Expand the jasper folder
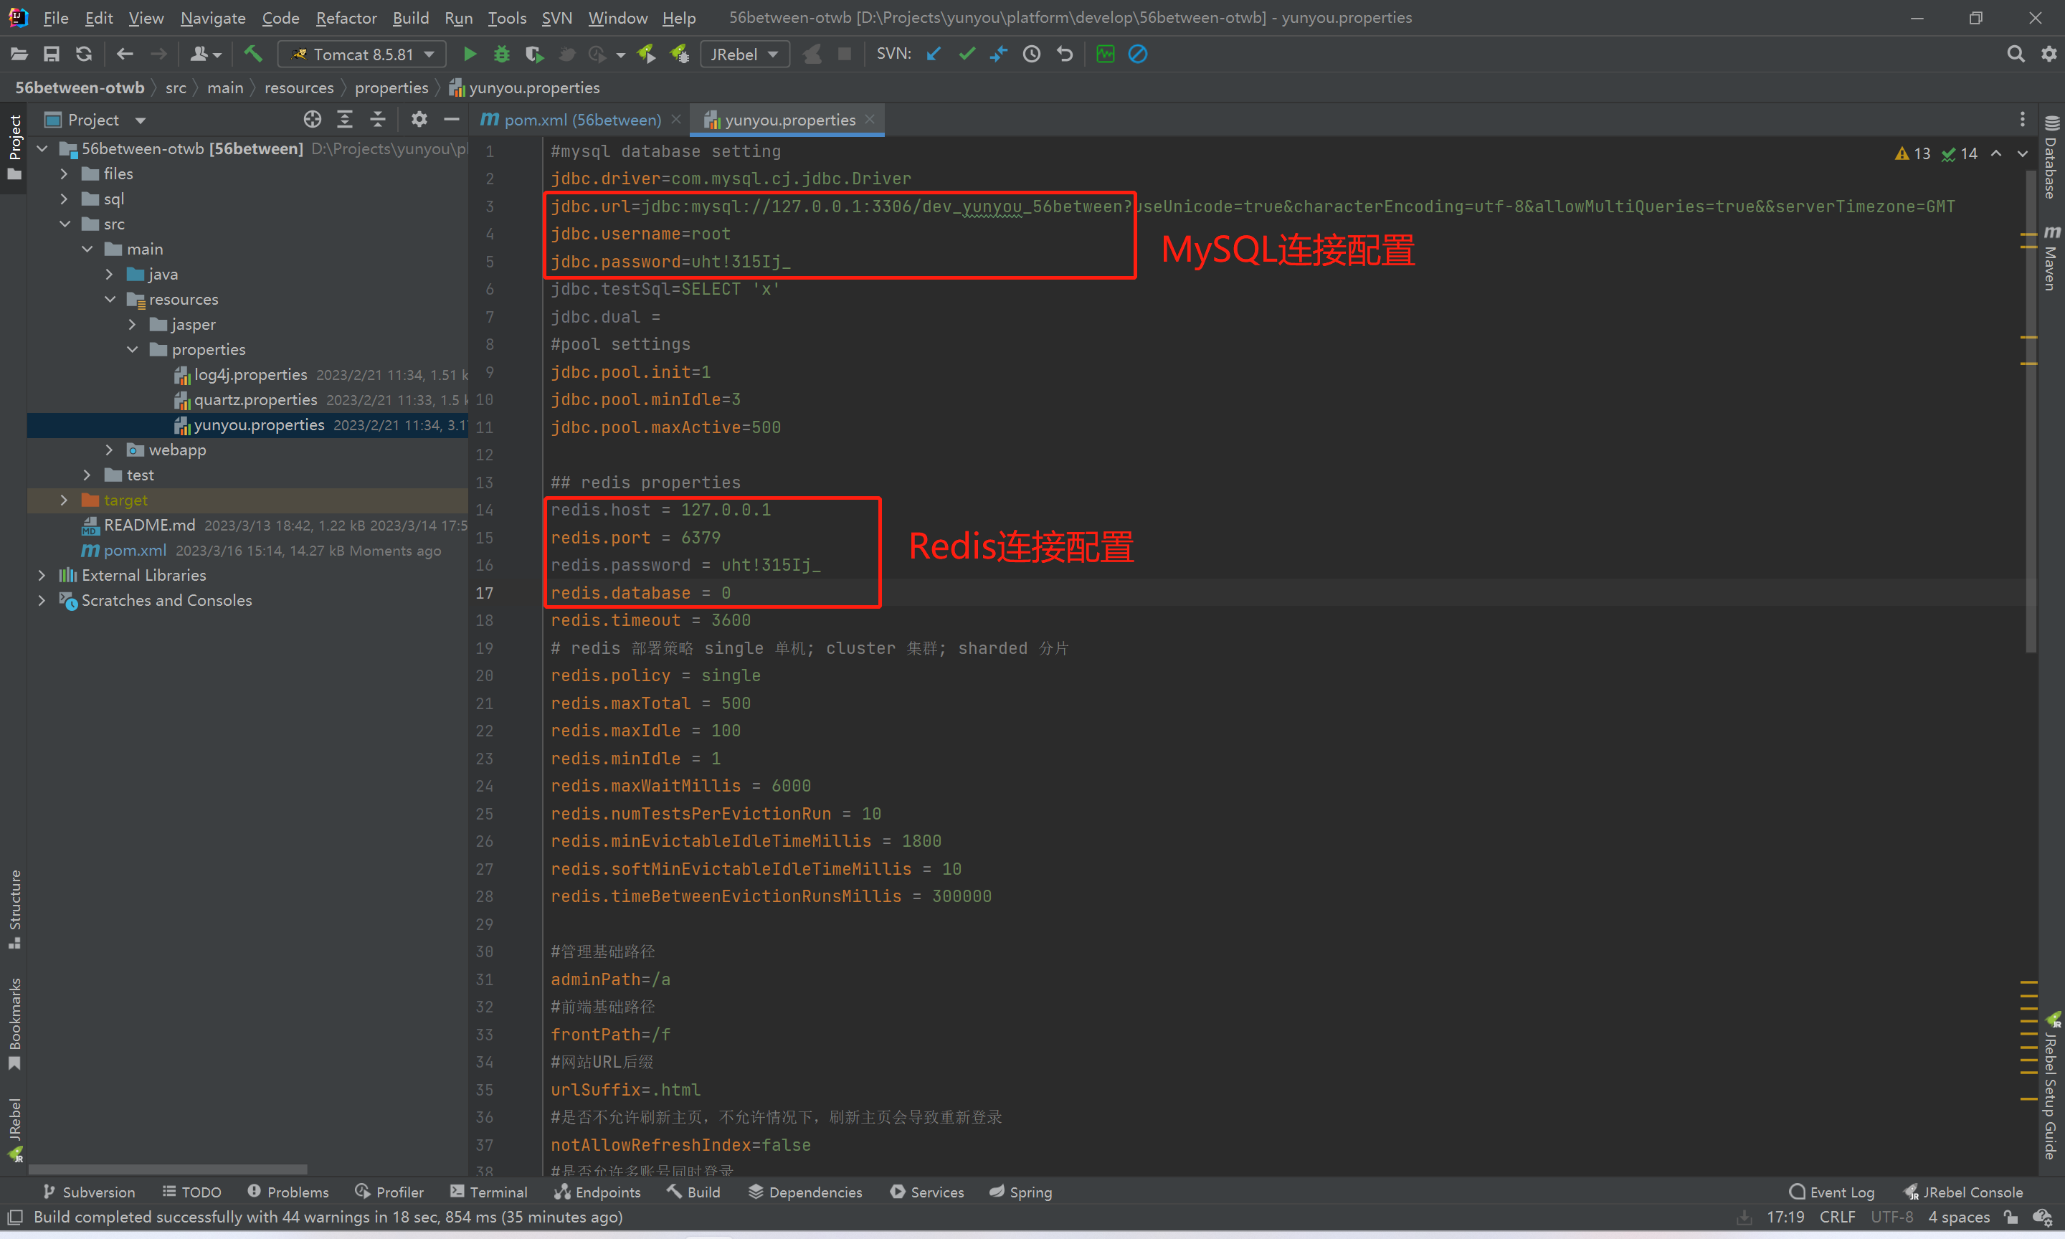The width and height of the screenshot is (2065, 1239). click(x=132, y=324)
